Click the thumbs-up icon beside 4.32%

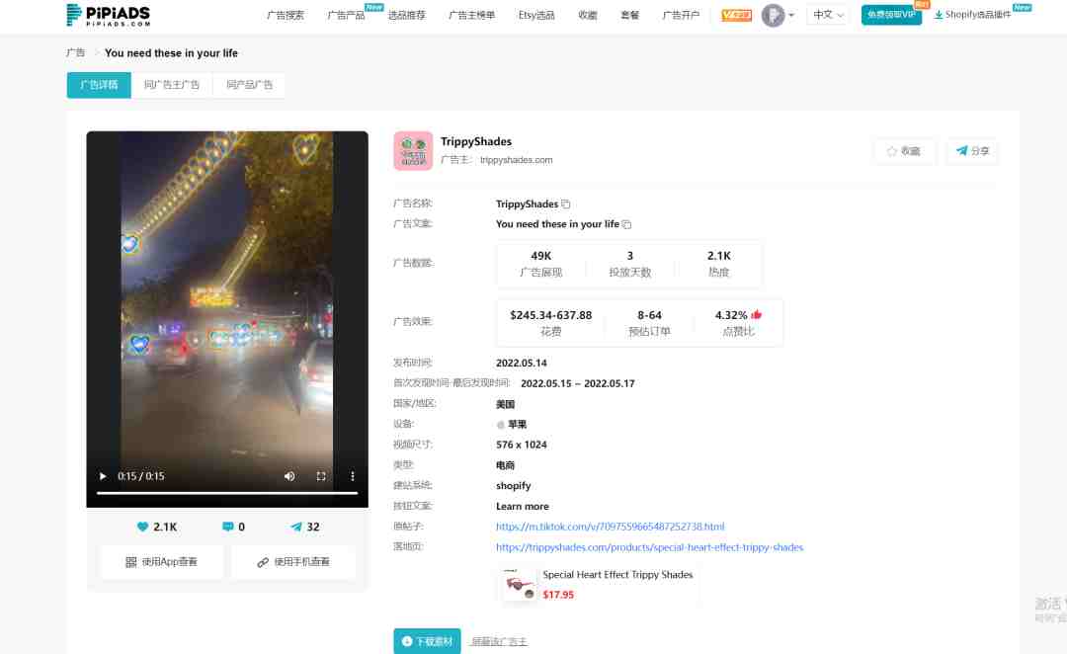click(756, 315)
